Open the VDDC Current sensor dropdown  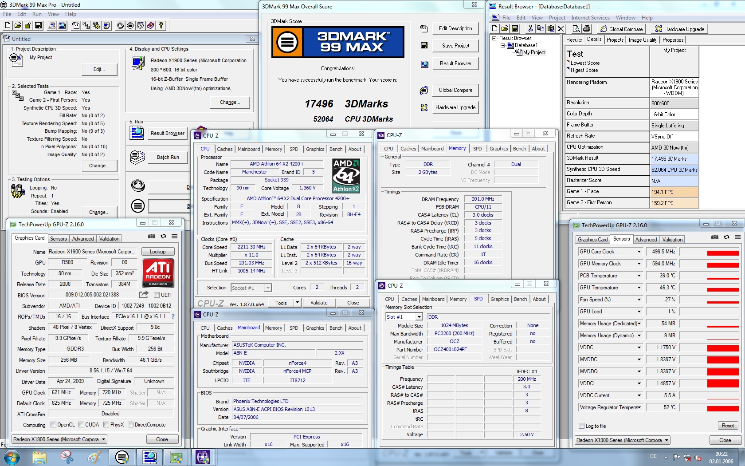639,395
